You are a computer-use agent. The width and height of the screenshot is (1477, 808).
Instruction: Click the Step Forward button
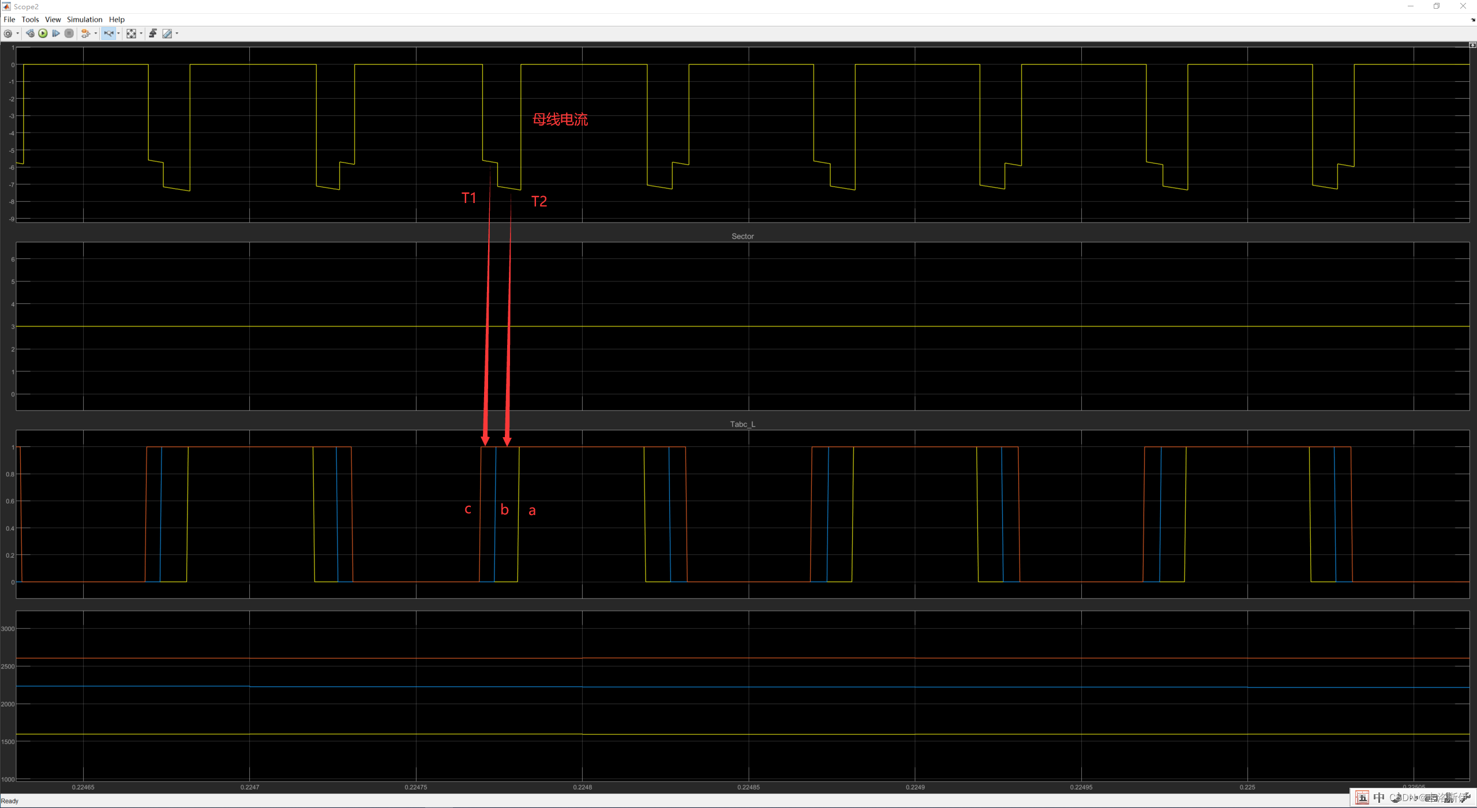click(56, 33)
